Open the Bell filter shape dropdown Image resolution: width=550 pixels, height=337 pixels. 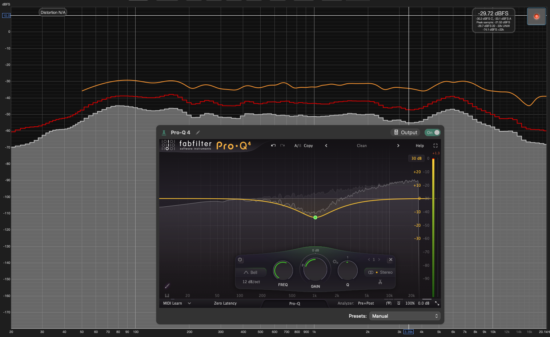[x=251, y=272]
